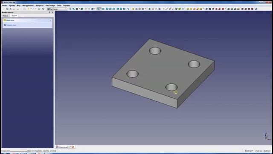Open the Part Design workbench selector dropdown
273x154 pixels.
pyautogui.click(x=57, y=9)
